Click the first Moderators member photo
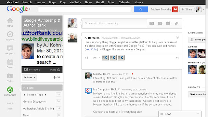Screen dimensions: 208x117 [192, 69]
